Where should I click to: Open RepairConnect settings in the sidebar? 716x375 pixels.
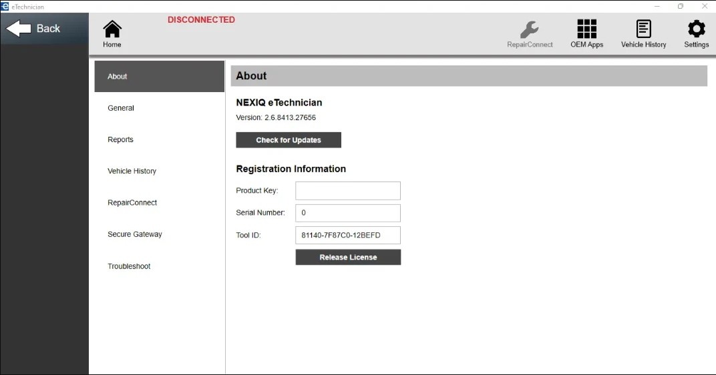tap(132, 203)
